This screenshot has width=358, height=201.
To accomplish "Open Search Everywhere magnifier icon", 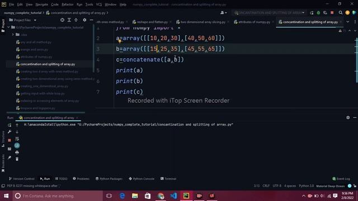I will point(341,13).
